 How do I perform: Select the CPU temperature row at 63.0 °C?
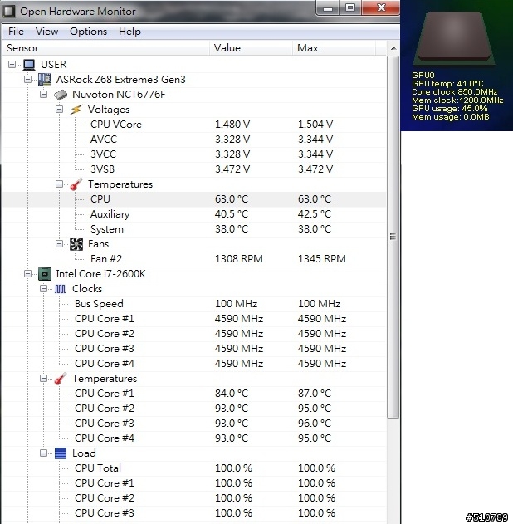pos(195,199)
